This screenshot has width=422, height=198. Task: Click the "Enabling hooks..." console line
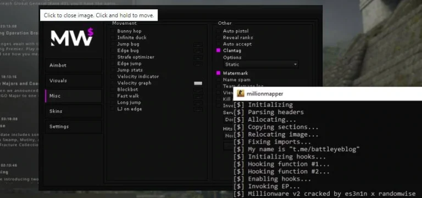coord(272,179)
